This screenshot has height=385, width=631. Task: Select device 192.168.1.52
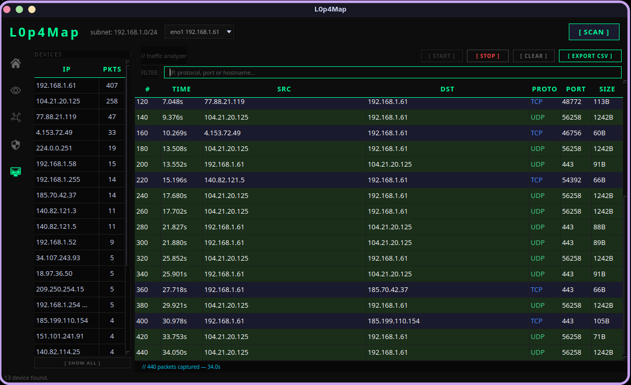tap(80, 242)
